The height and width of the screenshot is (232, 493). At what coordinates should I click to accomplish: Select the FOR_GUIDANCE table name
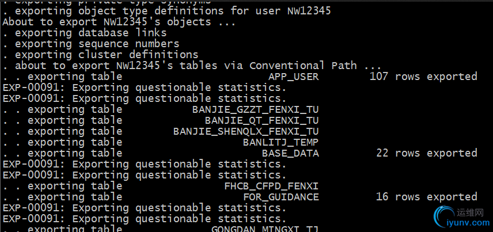(280, 197)
